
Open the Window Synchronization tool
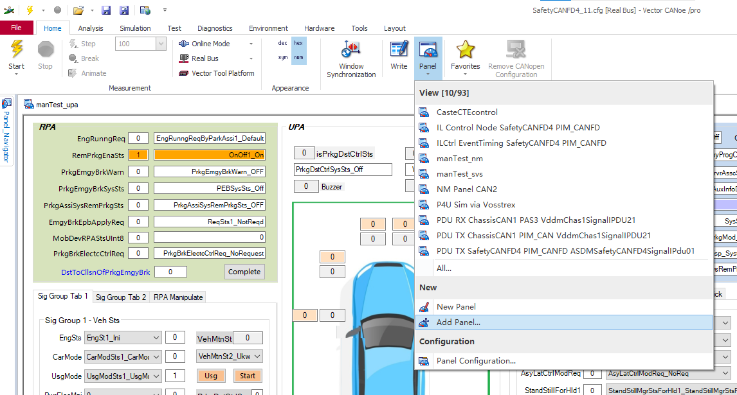pyautogui.click(x=351, y=58)
